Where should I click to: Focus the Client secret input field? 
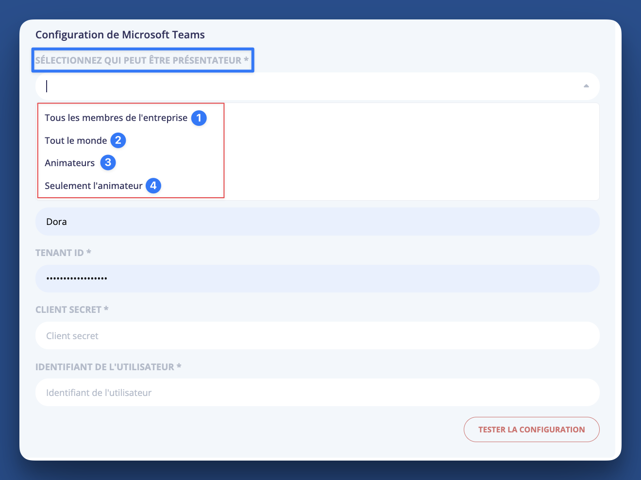(317, 336)
